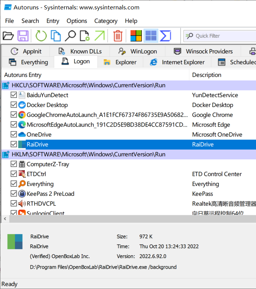
Task: Switch to the Winsock Providers tab
Action: pyautogui.click(x=203, y=51)
